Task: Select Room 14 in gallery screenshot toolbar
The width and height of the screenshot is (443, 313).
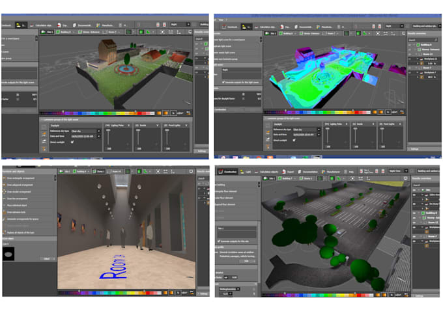Action: (114, 171)
